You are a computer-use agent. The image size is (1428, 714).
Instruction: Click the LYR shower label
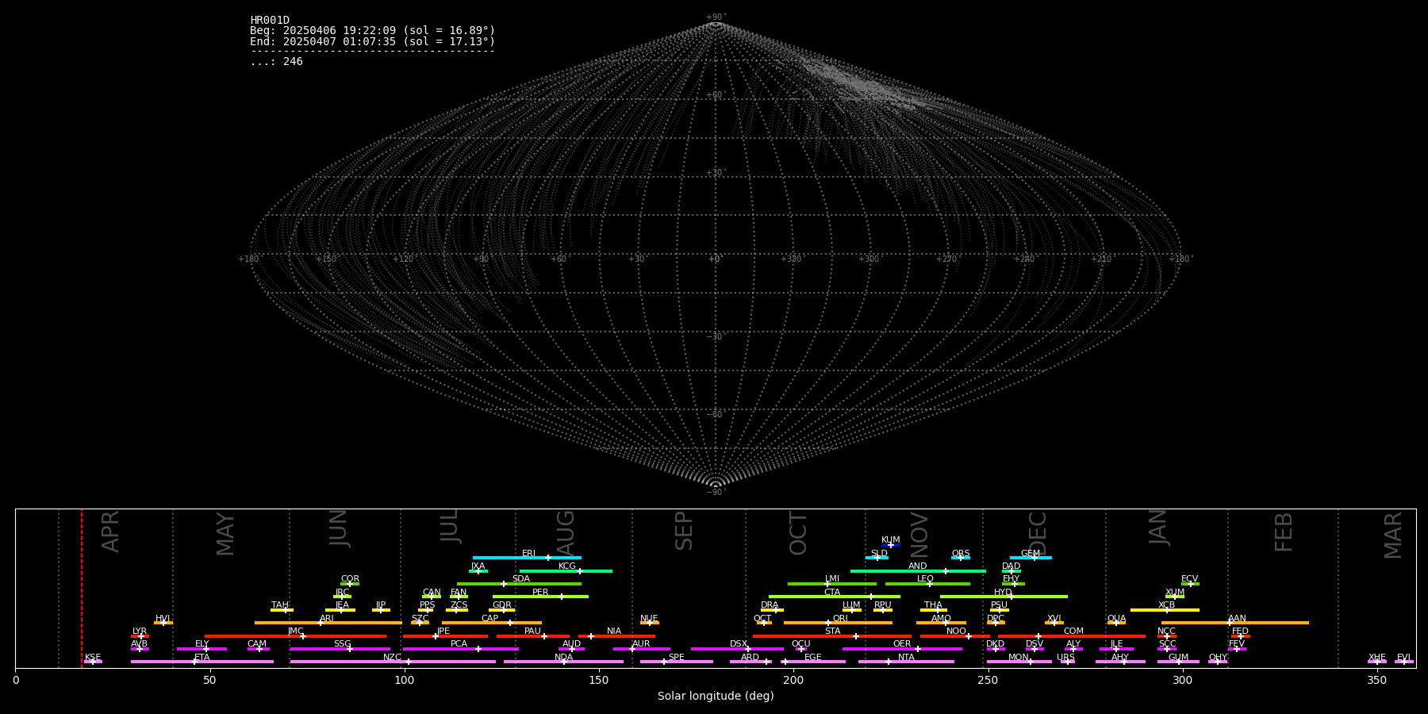coord(140,631)
